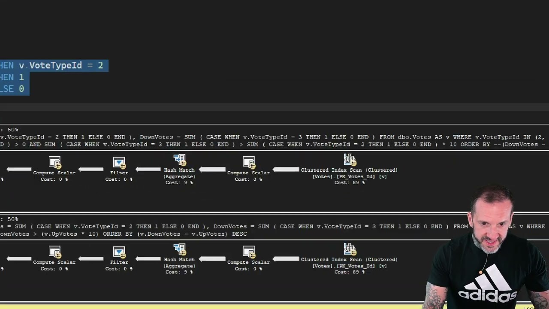Screen dimensions: 549x309
Task: Click arrow between Filter and Hash Match, second plan
Action: (148, 259)
